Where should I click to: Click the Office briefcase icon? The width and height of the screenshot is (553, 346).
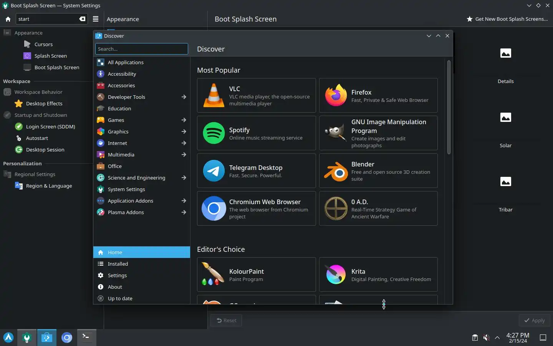(101, 166)
